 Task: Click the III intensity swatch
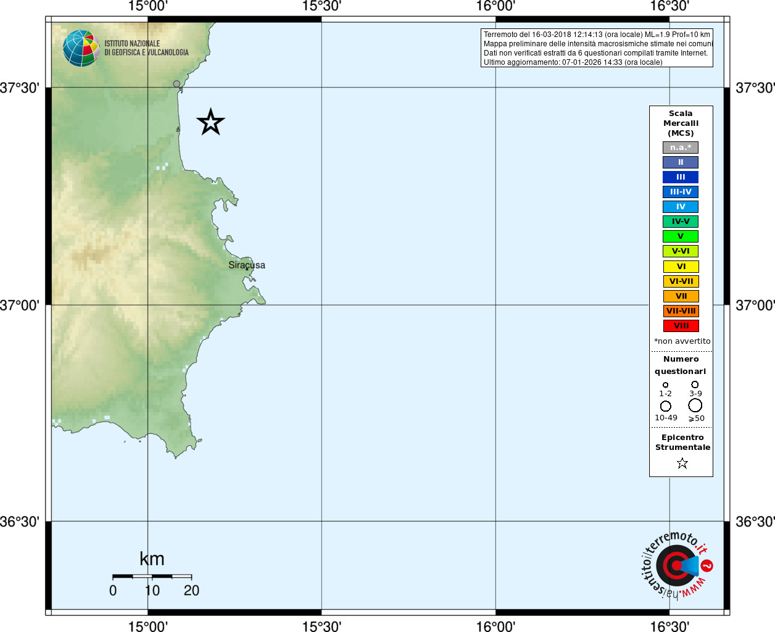pos(681,177)
